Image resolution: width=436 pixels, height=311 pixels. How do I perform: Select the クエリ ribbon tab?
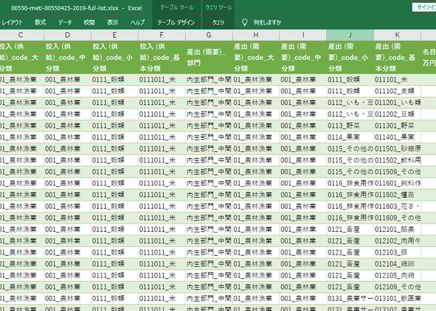pos(218,23)
